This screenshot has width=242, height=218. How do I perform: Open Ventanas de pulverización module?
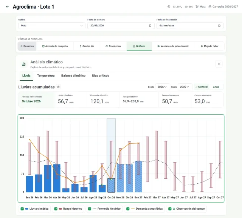[173, 46]
